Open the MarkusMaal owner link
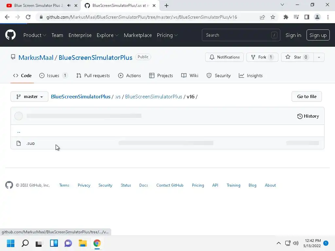 pos(36,58)
